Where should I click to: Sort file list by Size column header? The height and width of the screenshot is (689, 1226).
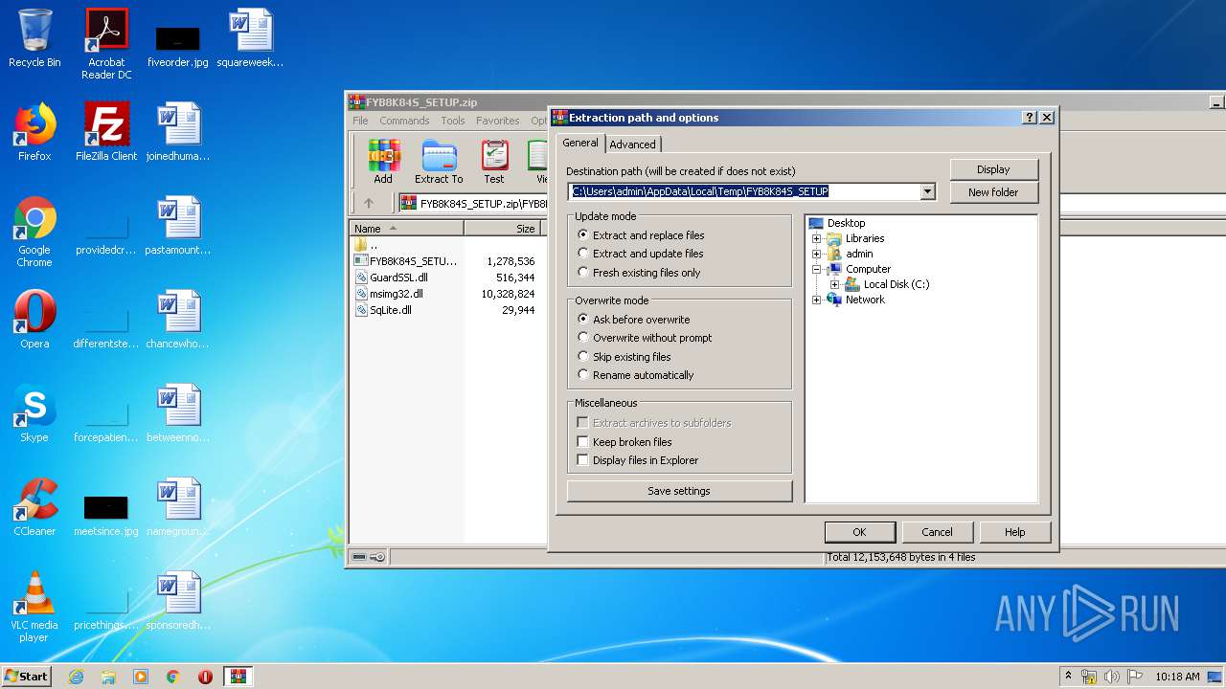tap(503, 229)
